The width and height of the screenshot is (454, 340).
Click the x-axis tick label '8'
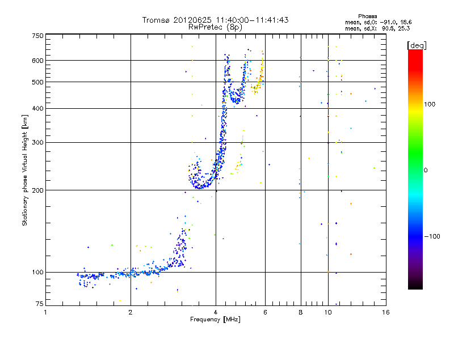coord(301,312)
